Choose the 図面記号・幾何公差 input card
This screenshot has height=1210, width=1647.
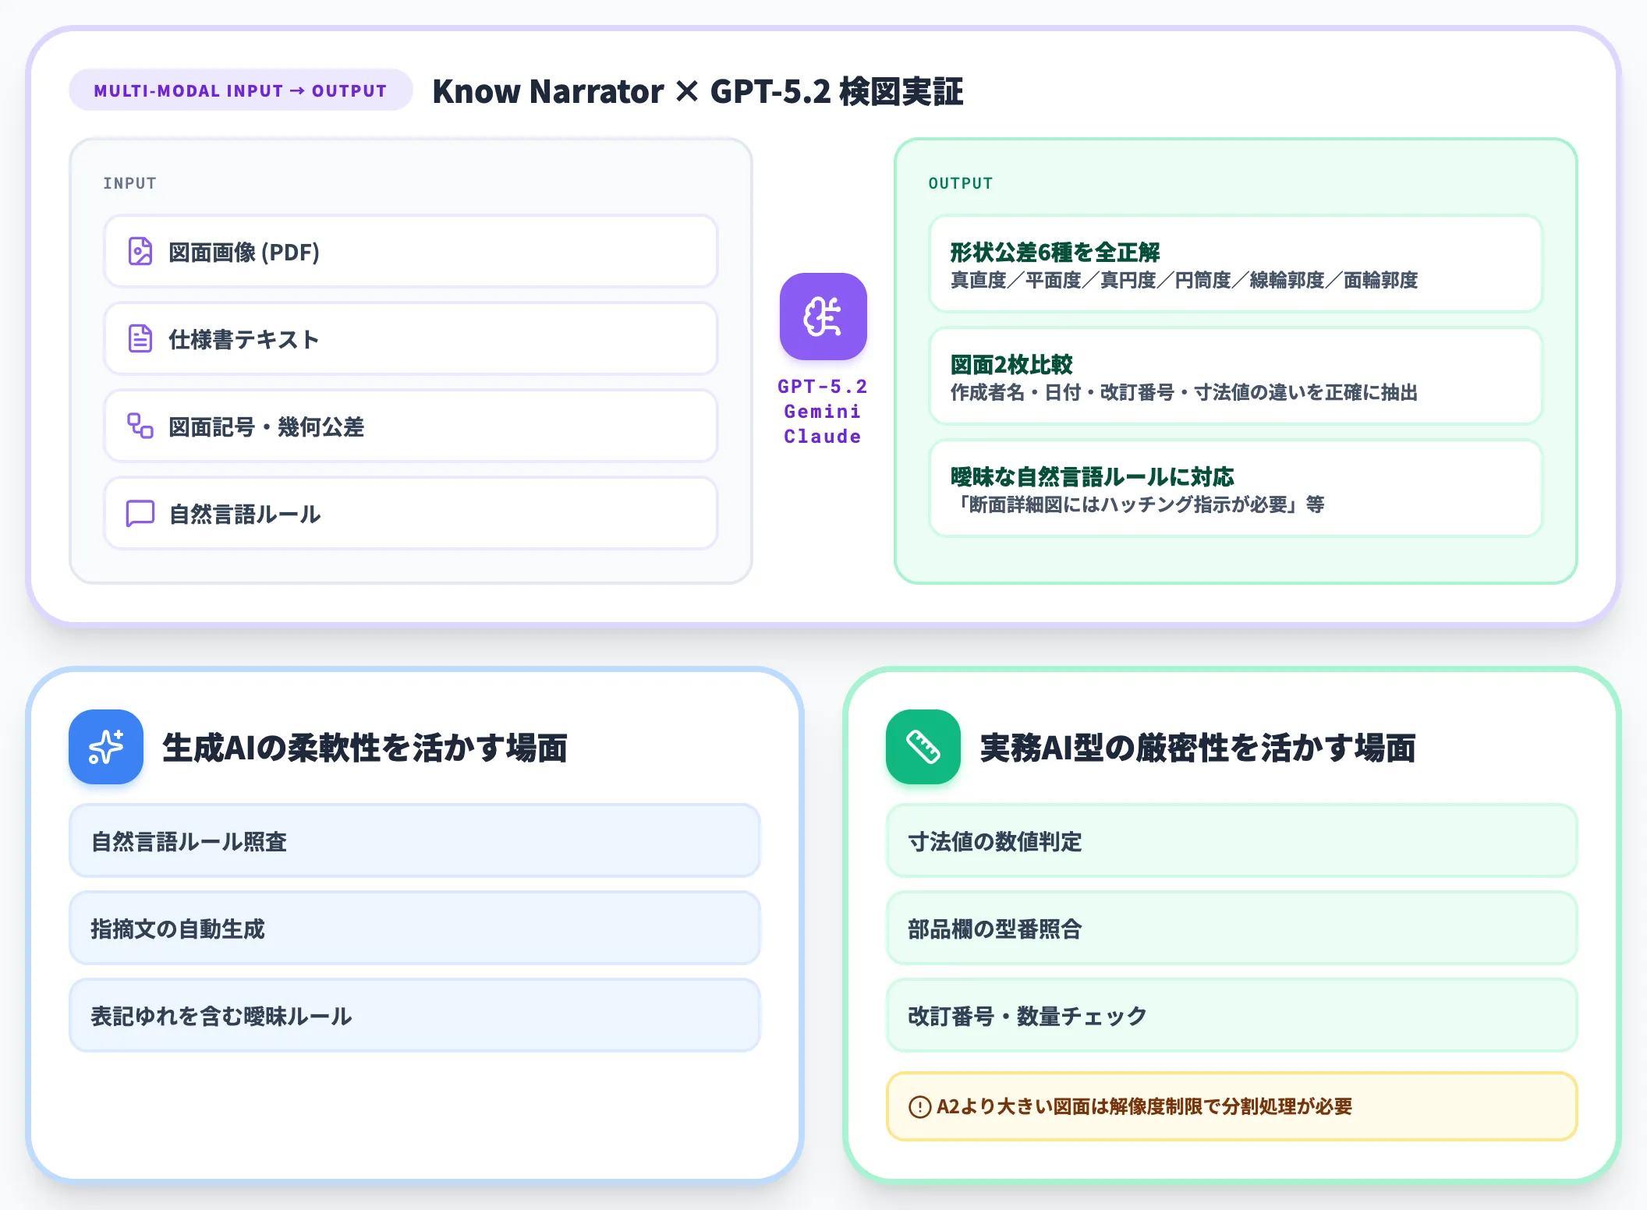[x=411, y=426]
